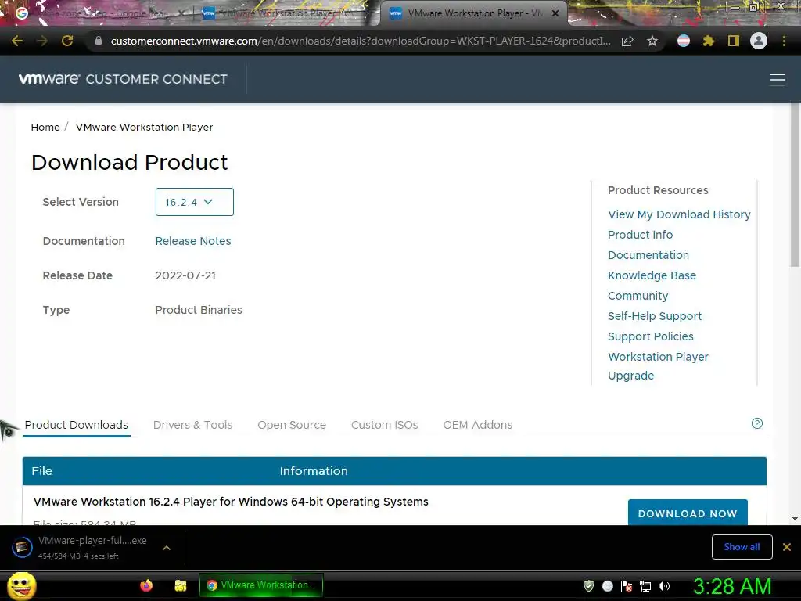Click the VMware Customer Connect logo
Image resolution: width=801 pixels, height=601 pixels.
tap(123, 79)
